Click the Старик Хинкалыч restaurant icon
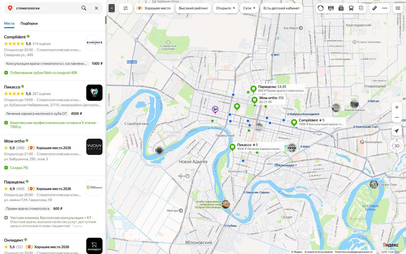This screenshot has height=254, width=406. click(354, 42)
